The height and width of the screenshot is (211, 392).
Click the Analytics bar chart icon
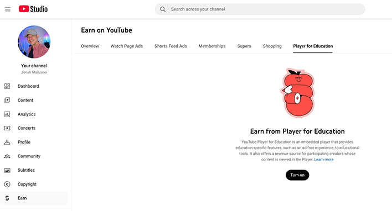pos(7,114)
